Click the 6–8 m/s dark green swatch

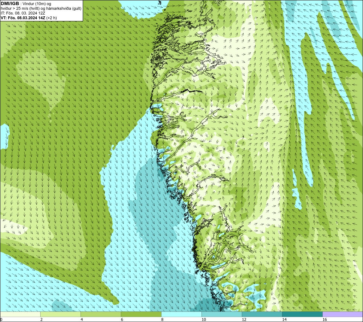pos(141,314)
